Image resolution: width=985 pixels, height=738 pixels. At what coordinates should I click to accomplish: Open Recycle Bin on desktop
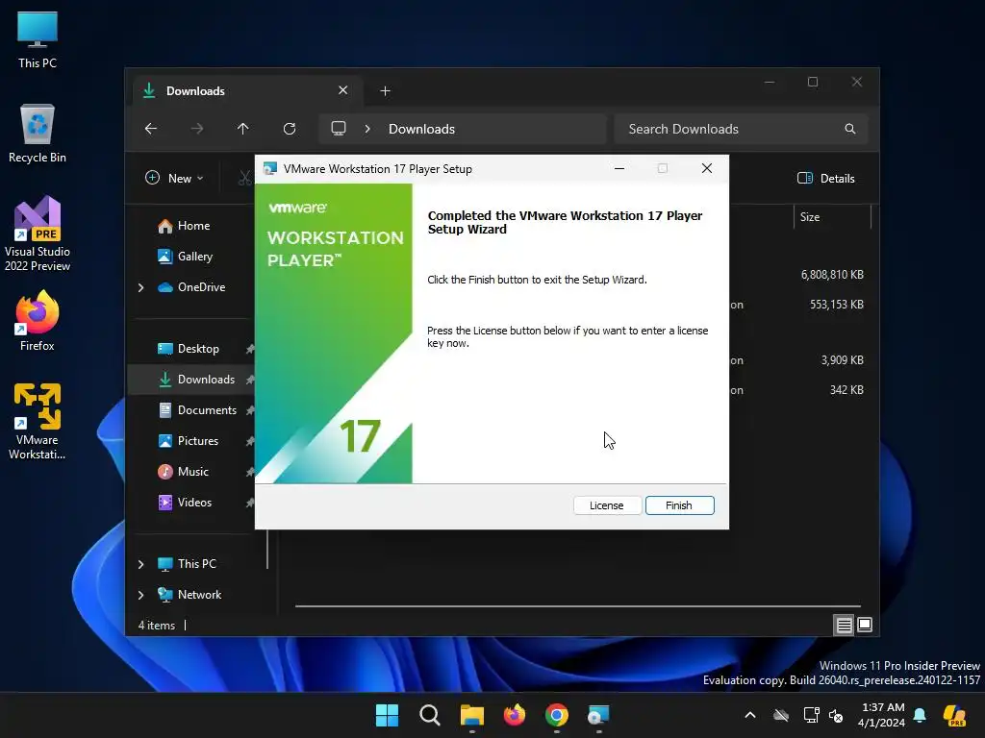(x=38, y=134)
